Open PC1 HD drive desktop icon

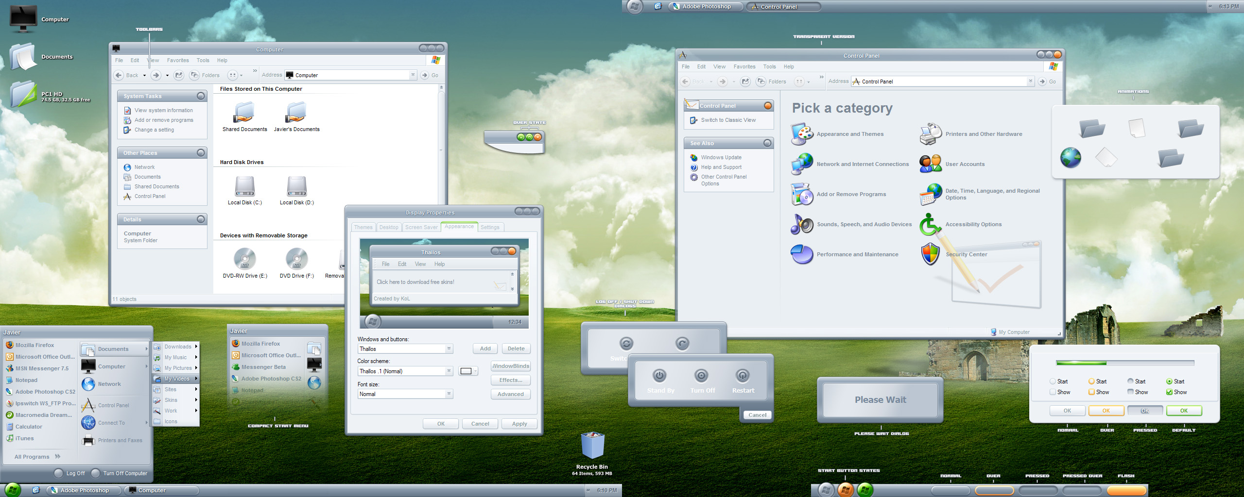pyautogui.click(x=23, y=94)
